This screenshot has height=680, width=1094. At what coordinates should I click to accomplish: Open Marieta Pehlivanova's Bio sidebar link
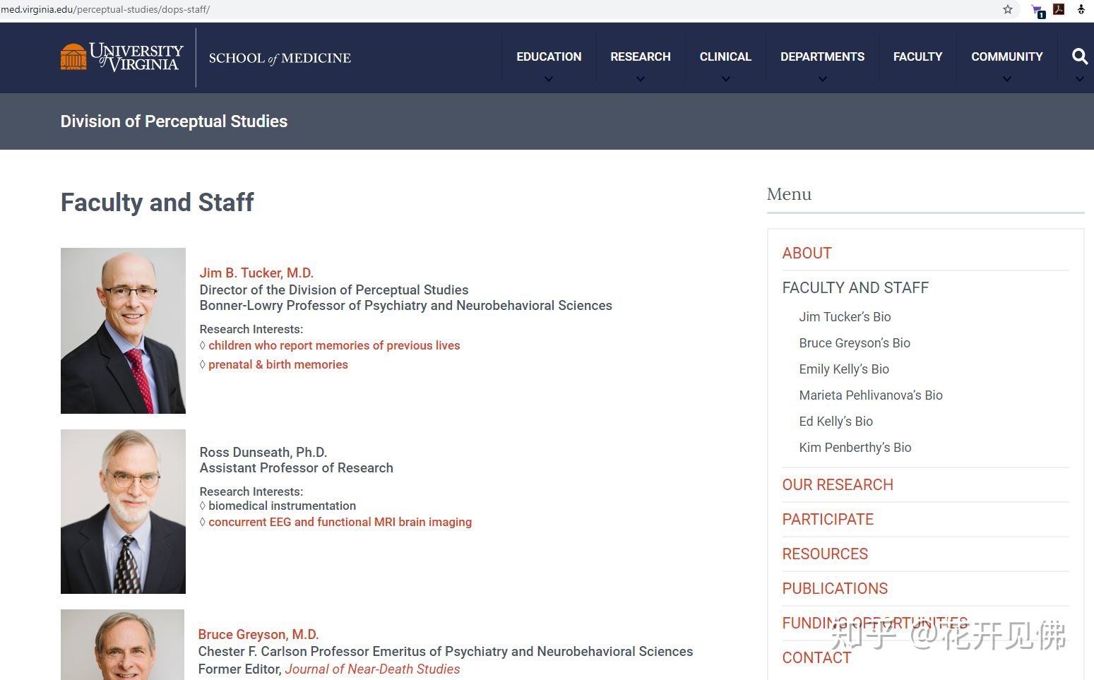tap(871, 395)
